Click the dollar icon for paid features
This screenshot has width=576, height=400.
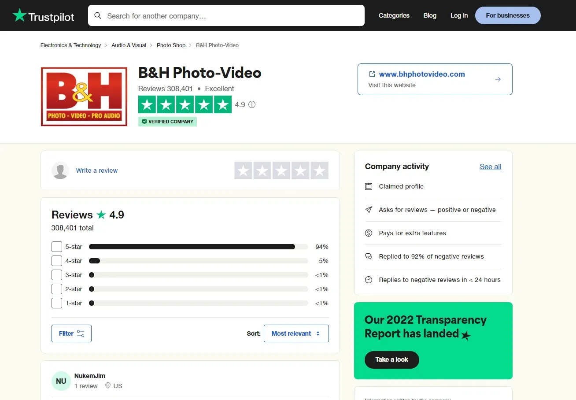(x=369, y=233)
